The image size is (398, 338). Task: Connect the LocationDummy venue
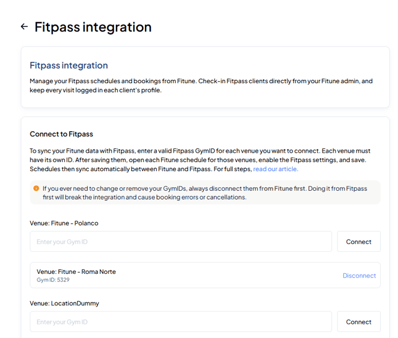pyautogui.click(x=359, y=322)
